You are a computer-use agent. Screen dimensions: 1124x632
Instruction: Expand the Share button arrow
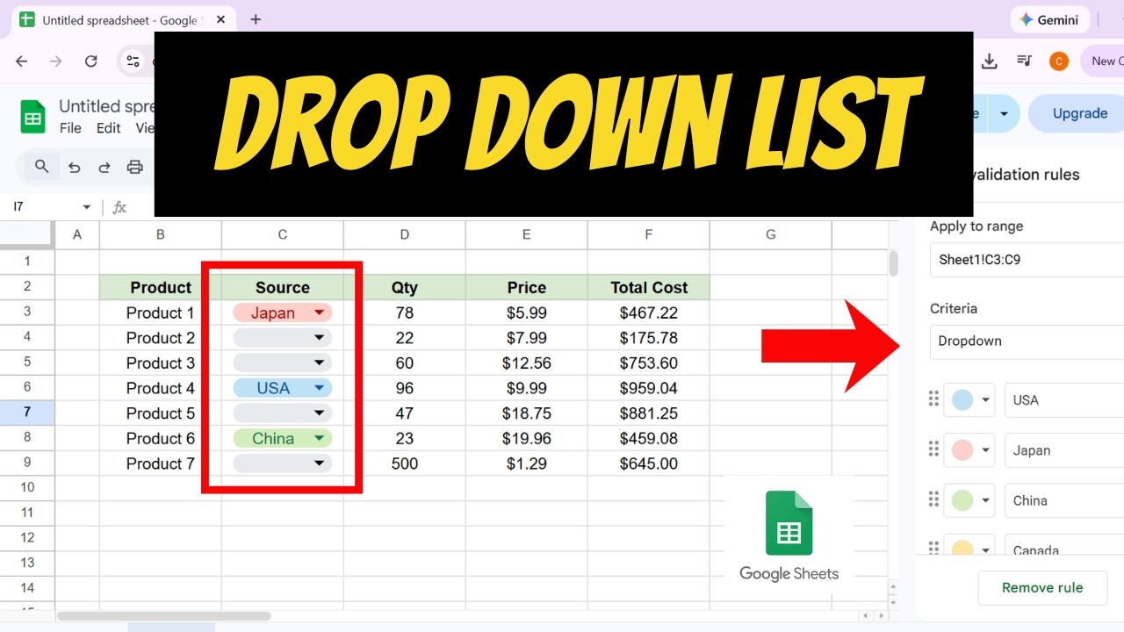coord(1003,113)
